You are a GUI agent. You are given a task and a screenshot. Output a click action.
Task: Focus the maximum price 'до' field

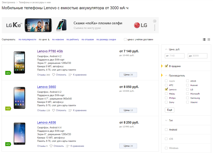pos(198,56)
